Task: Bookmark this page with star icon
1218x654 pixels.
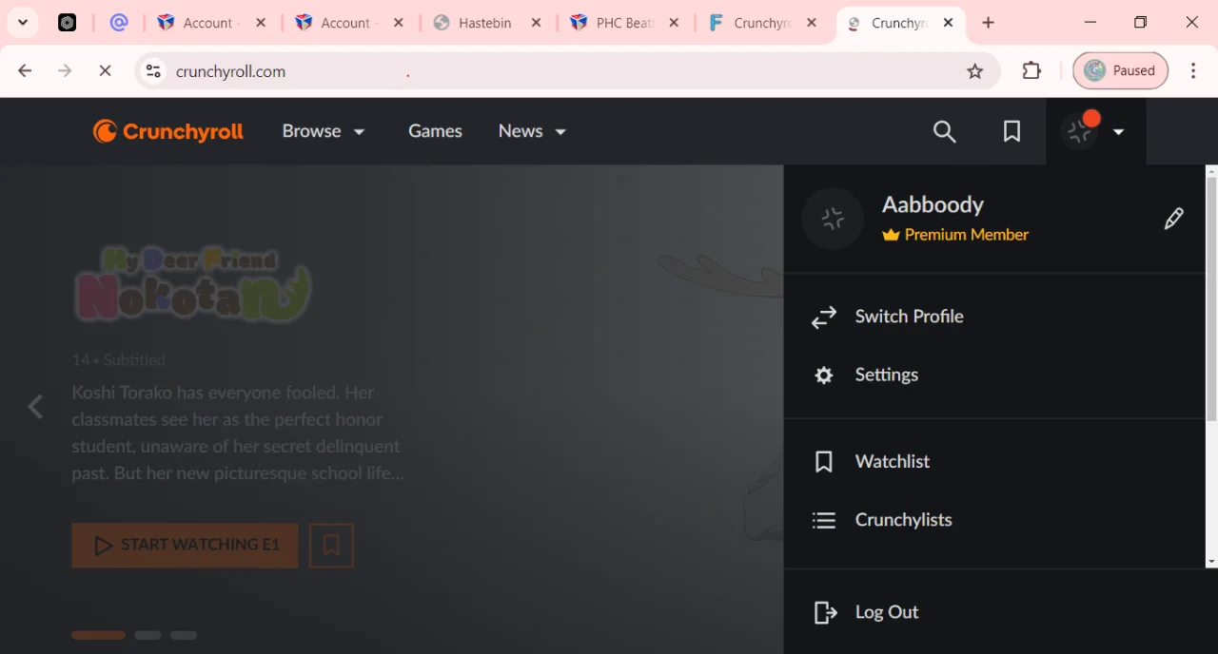Action: [974, 70]
